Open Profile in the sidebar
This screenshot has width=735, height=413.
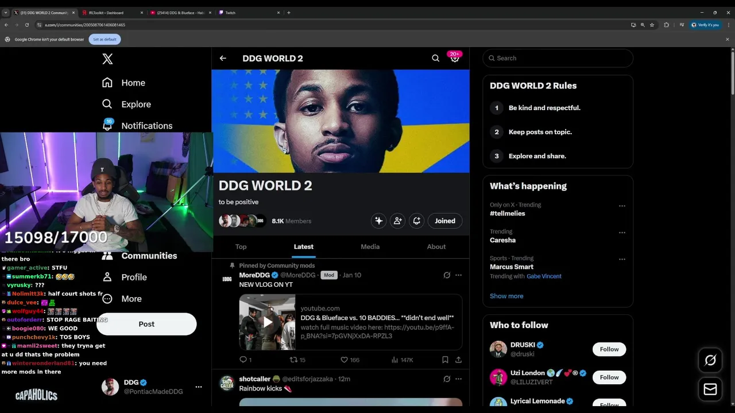pyautogui.click(x=124, y=277)
